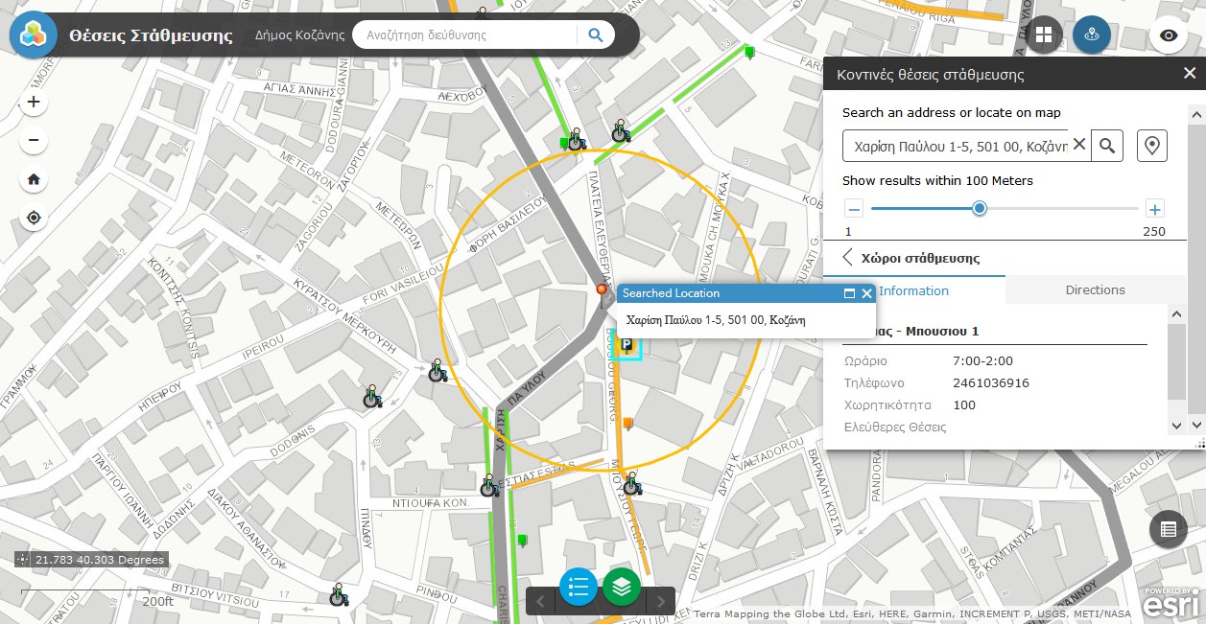Image resolution: width=1206 pixels, height=624 pixels.
Task: Go to default map extent home
Action: (x=34, y=179)
